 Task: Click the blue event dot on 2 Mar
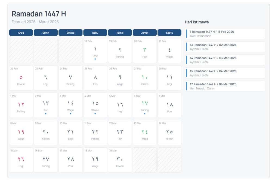click(46, 114)
